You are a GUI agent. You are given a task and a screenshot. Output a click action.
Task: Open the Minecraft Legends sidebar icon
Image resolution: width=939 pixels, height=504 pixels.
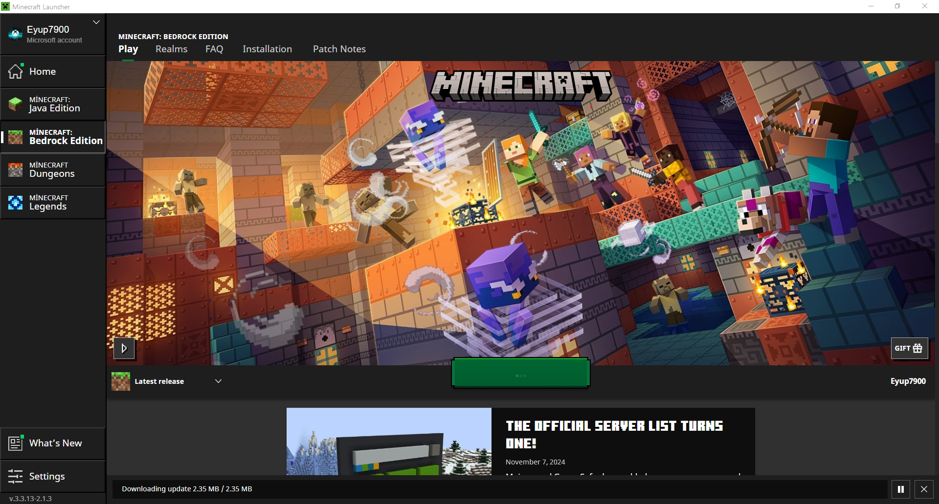click(15, 202)
